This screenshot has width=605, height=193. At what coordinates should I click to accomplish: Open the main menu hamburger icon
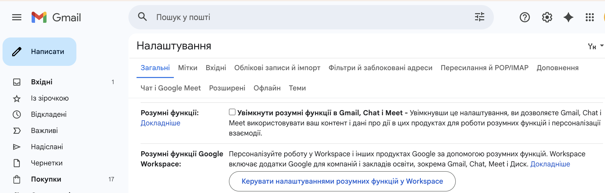tap(17, 17)
